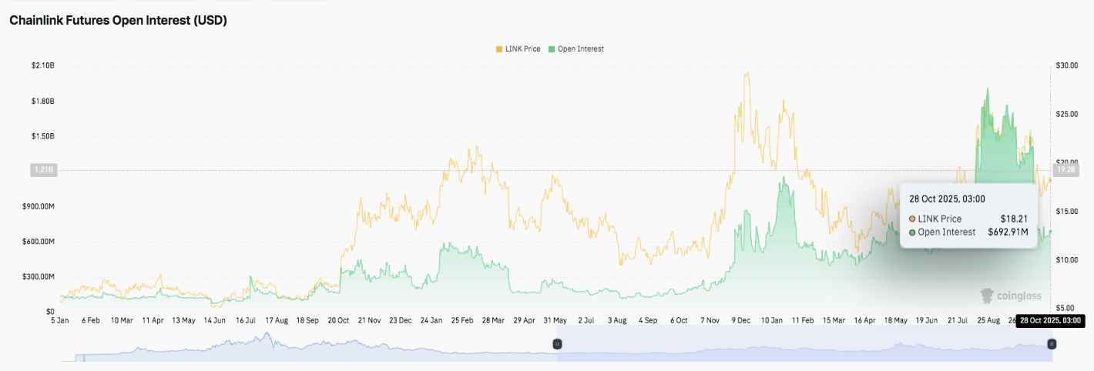Click the green Open Interest tooltip dot
The image size is (1094, 371).
(x=913, y=232)
